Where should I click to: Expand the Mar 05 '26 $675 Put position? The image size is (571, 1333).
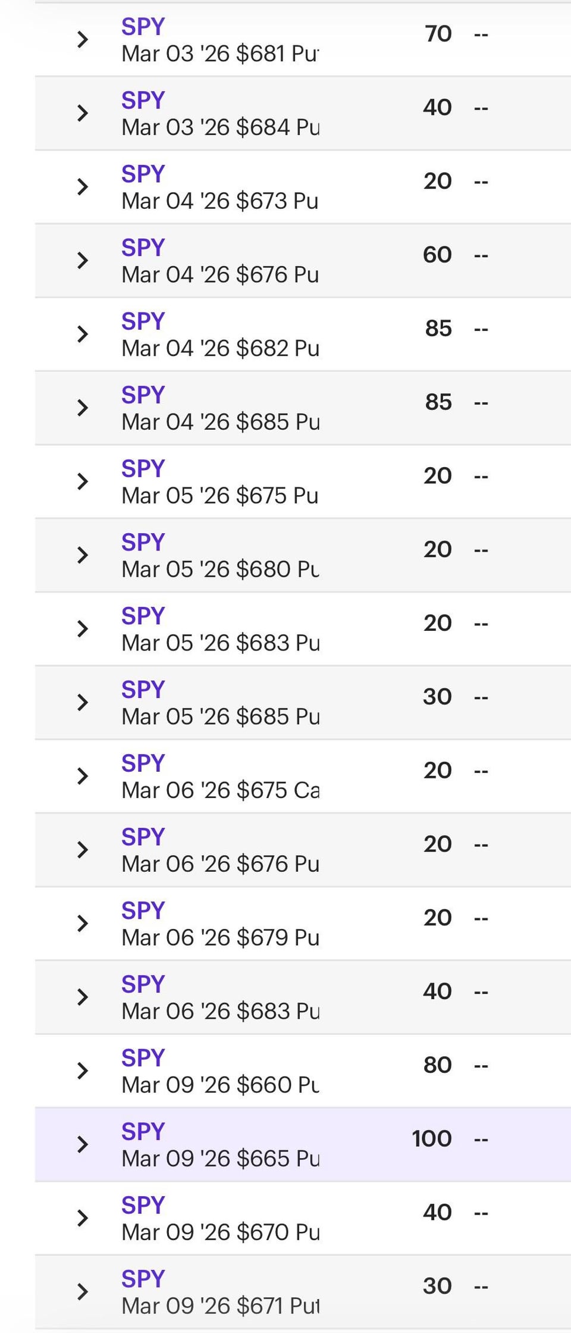tap(83, 481)
